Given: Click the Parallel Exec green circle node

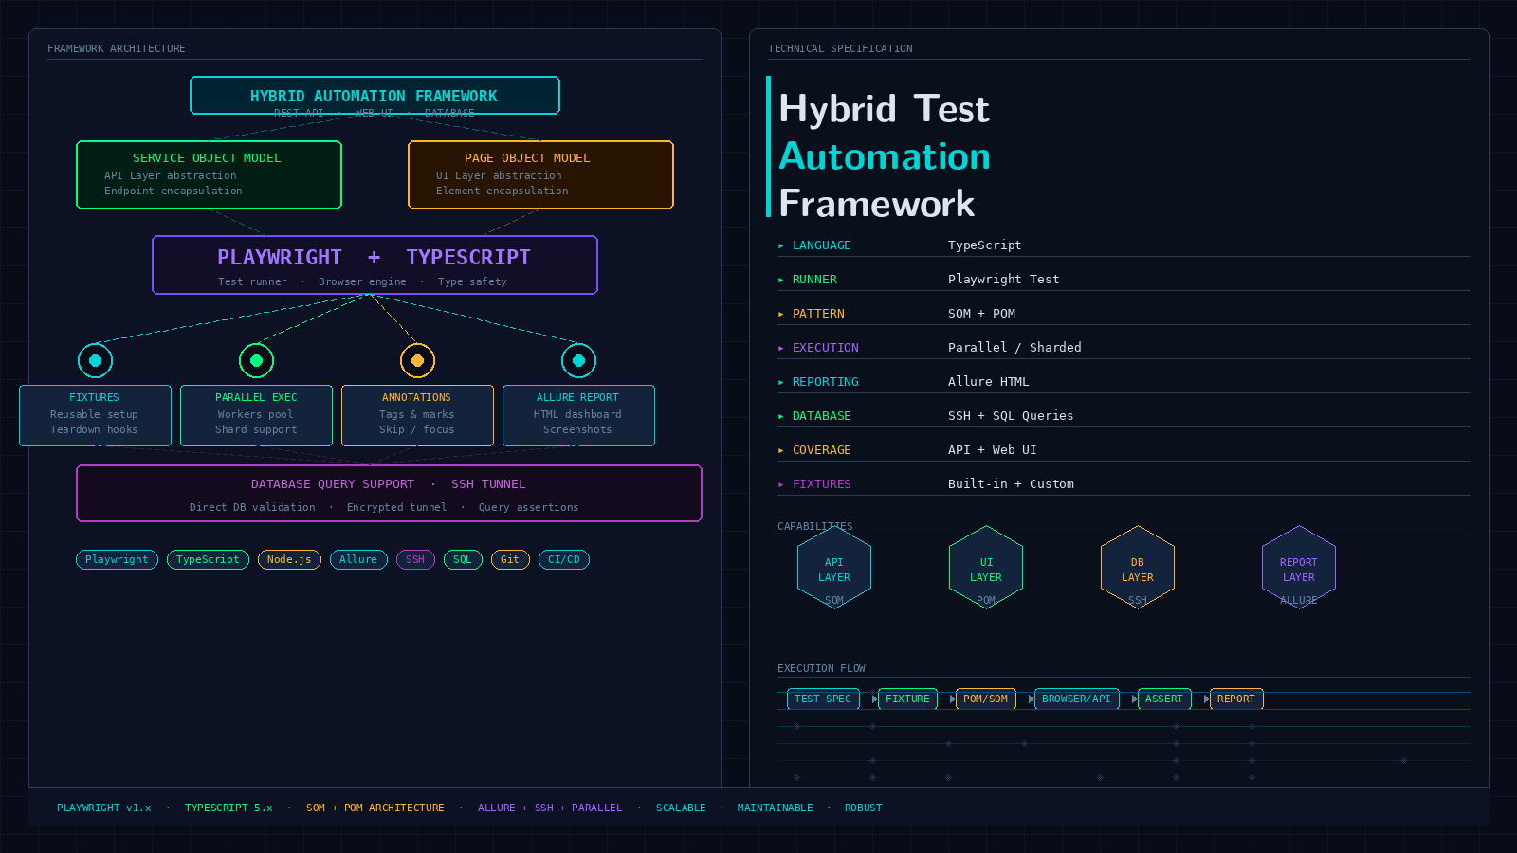Looking at the screenshot, I should click(x=256, y=360).
